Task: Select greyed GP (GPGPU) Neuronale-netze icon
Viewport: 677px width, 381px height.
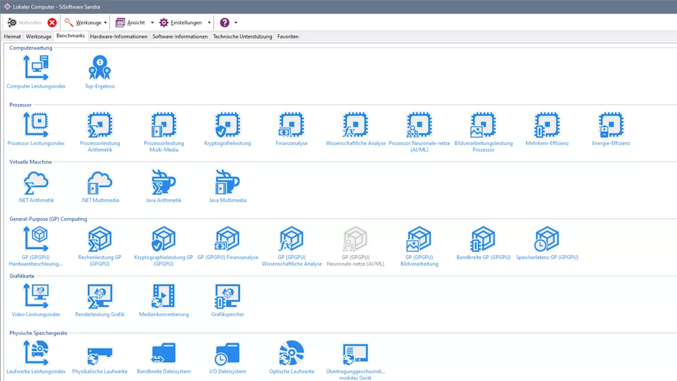Action: (355, 246)
